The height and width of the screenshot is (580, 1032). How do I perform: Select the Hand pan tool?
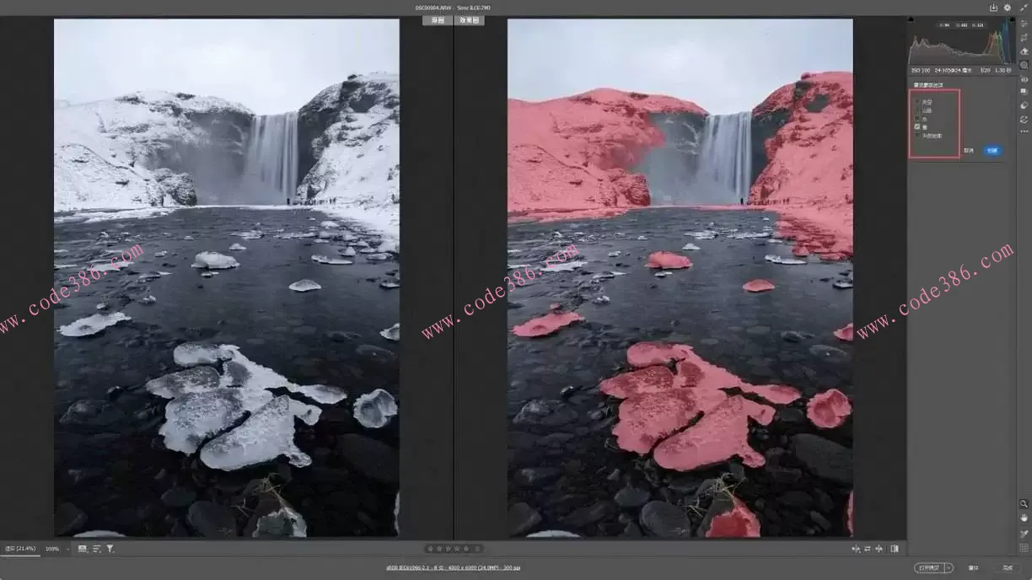coord(1024,518)
